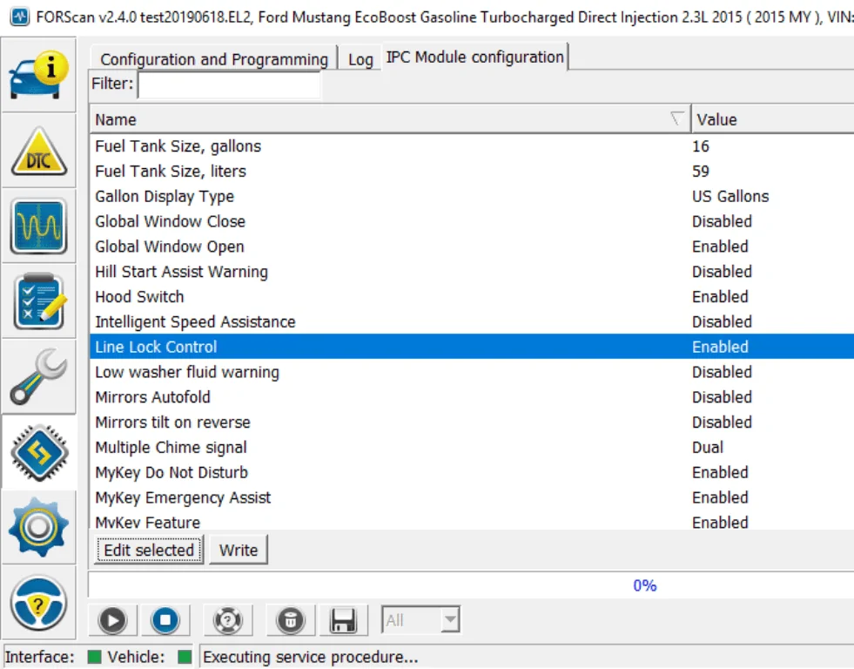The width and height of the screenshot is (854, 669).
Task: Click the US Gallons value cell
Action: pos(730,196)
